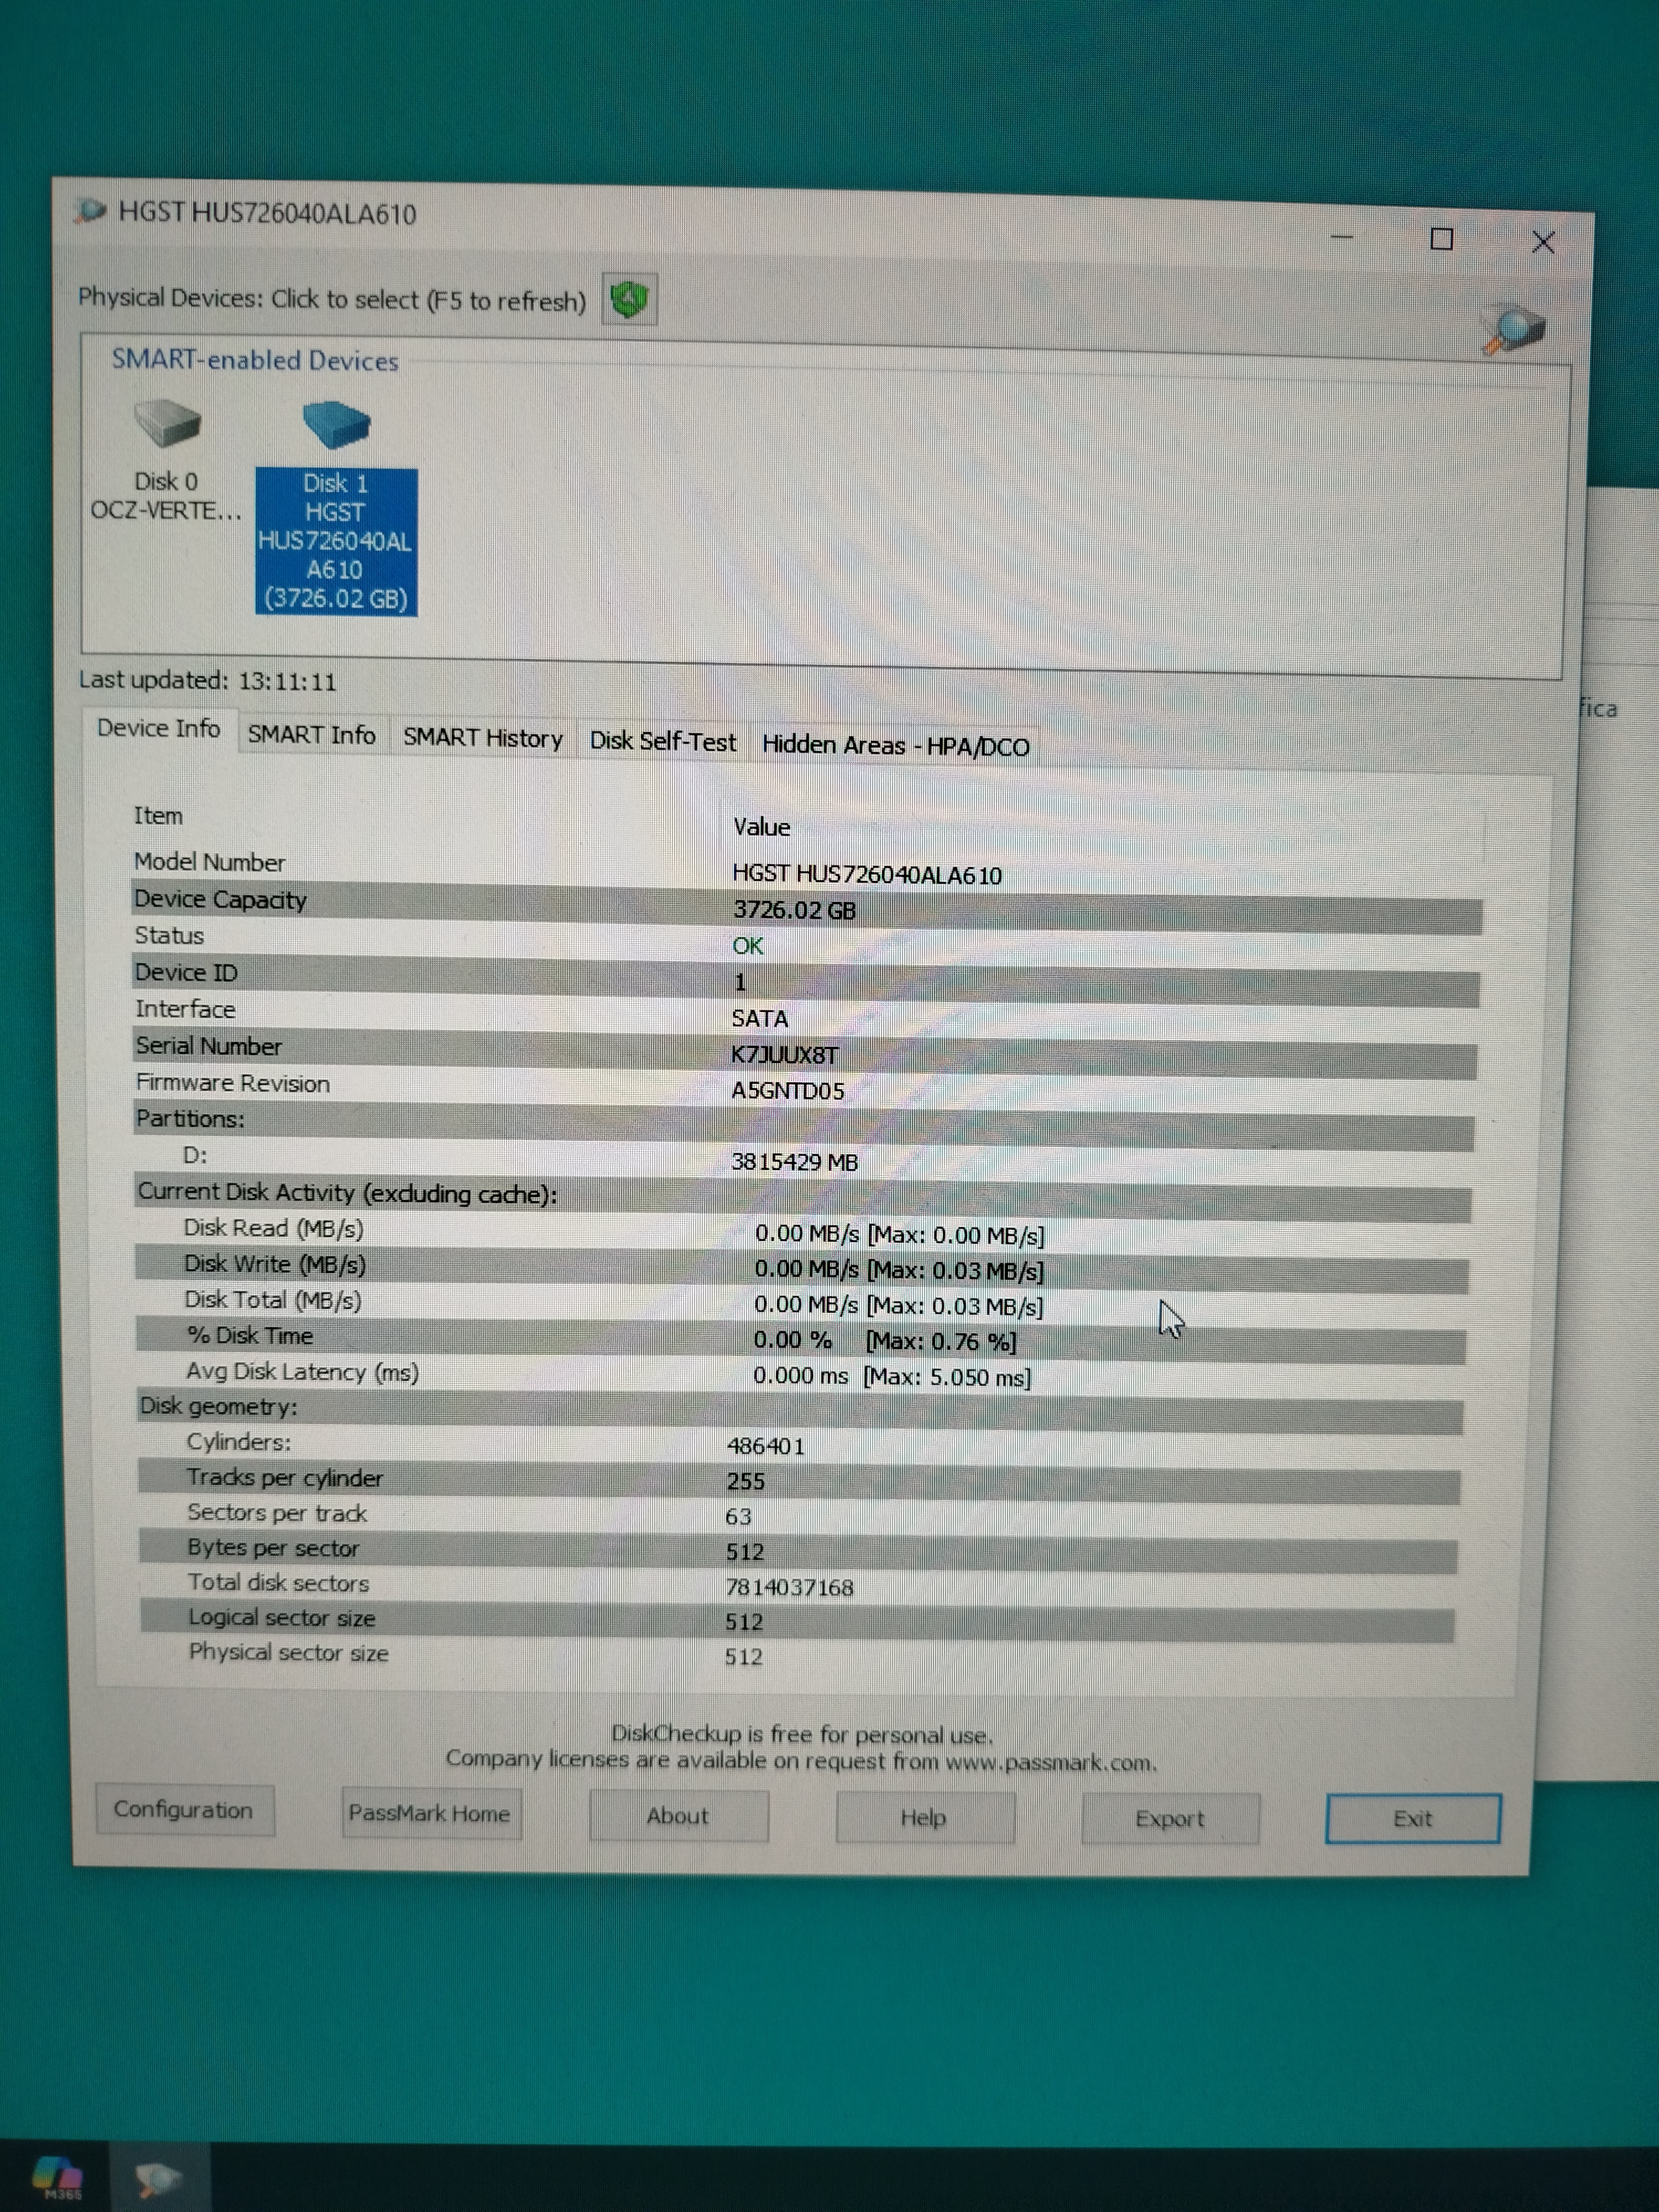The image size is (1659, 2212).
Task: Maximize the DiskCheckup window
Action: (x=1441, y=239)
